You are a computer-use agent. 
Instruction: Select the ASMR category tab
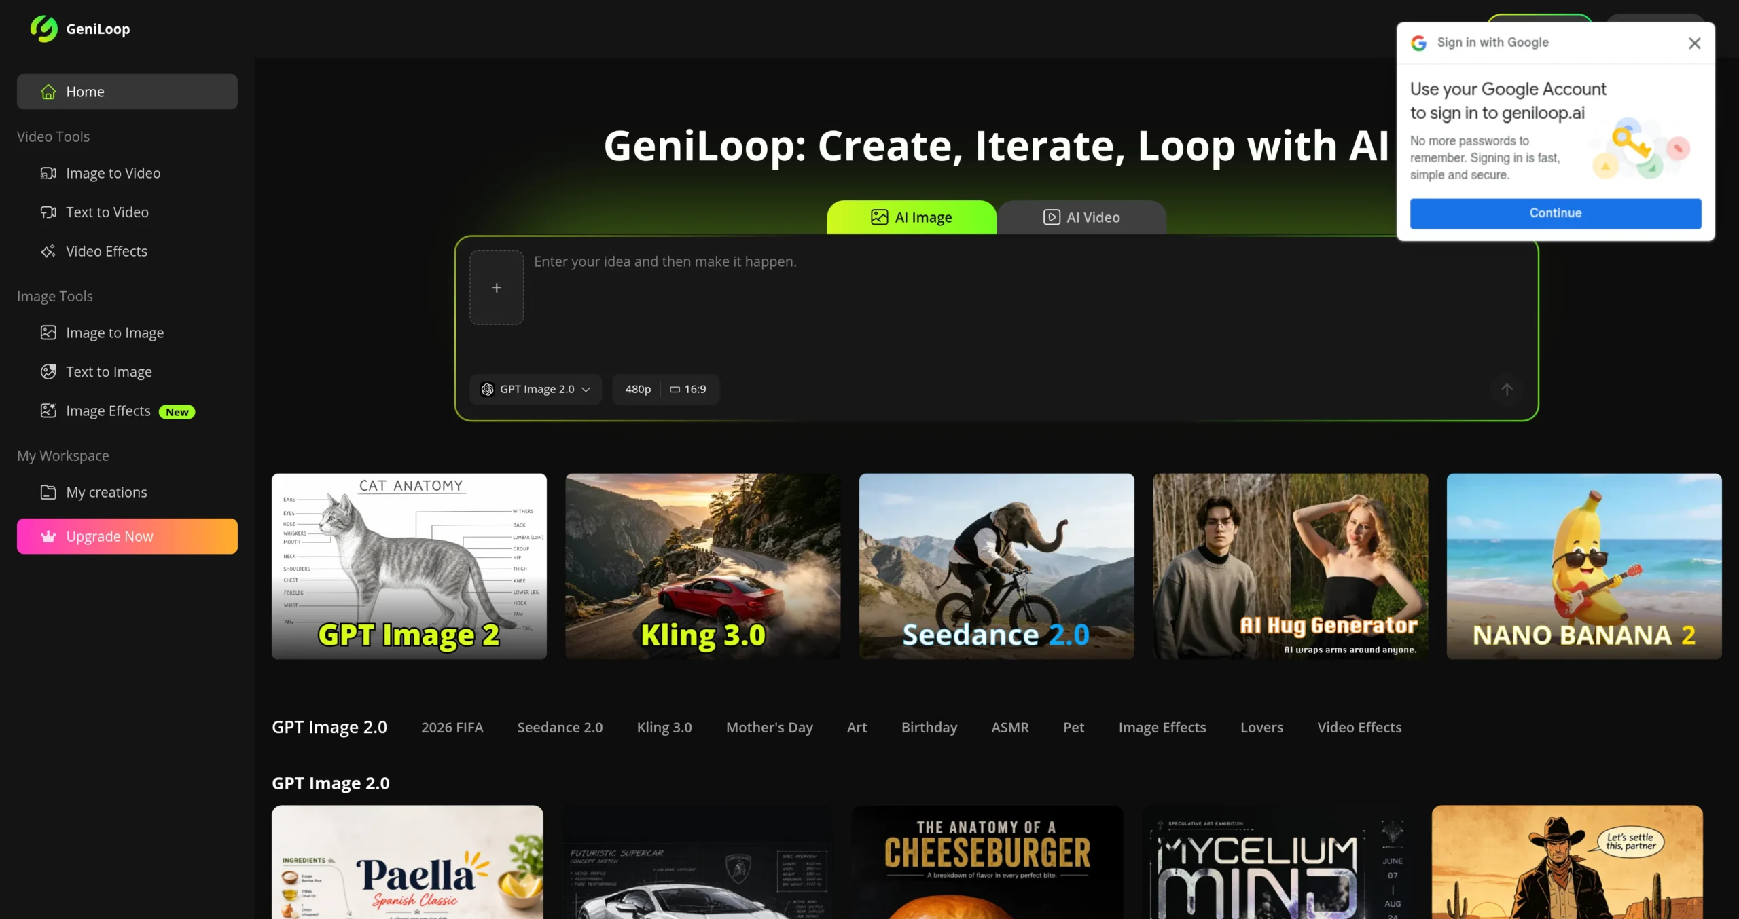click(1010, 728)
